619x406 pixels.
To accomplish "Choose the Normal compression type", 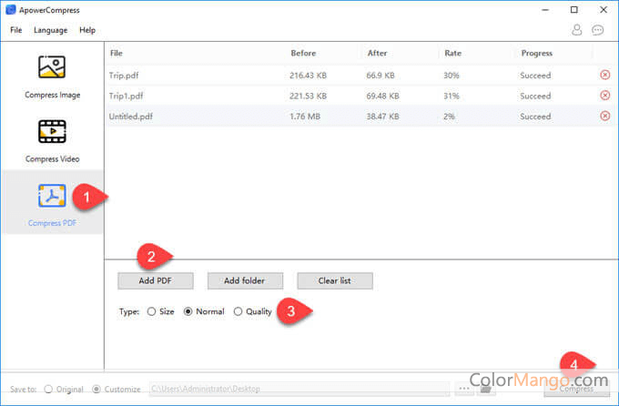I will [x=188, y=311].
